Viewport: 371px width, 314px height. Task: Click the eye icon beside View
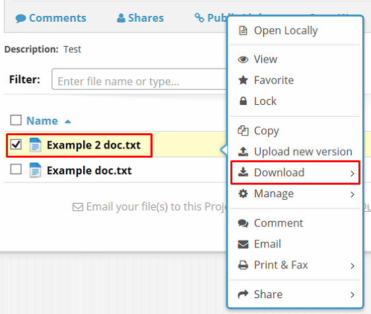point(243,59)
